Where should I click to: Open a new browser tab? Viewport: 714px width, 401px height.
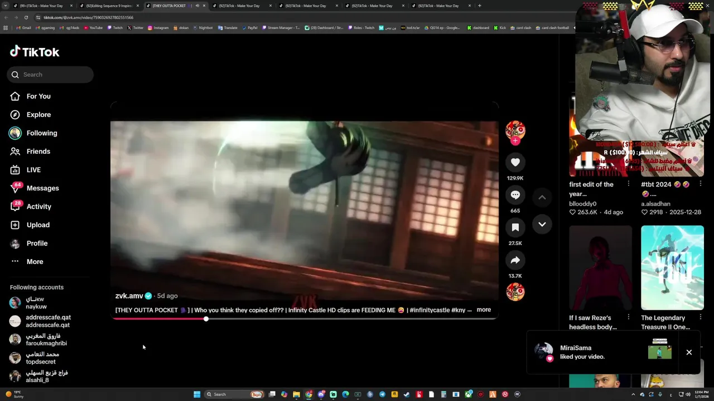[480, 6]
